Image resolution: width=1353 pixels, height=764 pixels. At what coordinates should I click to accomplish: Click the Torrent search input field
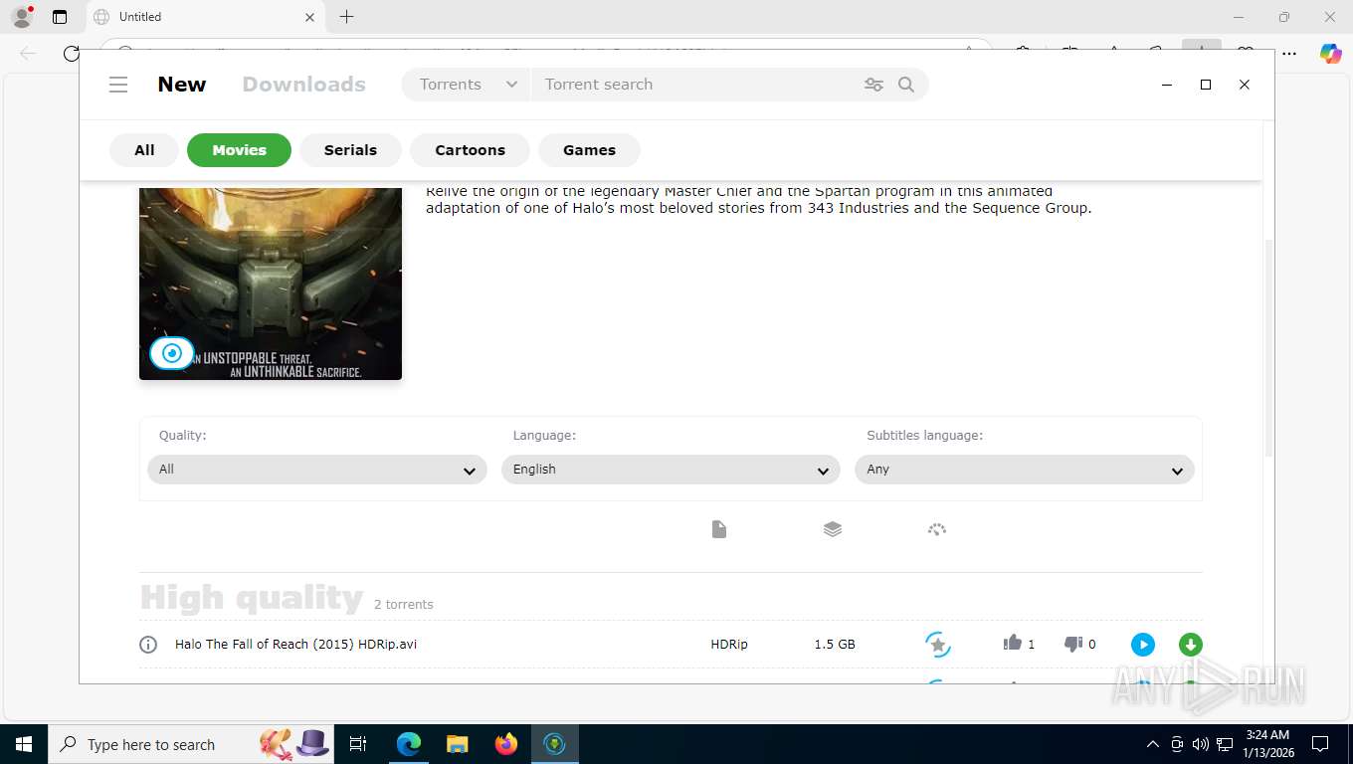[x=696, y=85]
